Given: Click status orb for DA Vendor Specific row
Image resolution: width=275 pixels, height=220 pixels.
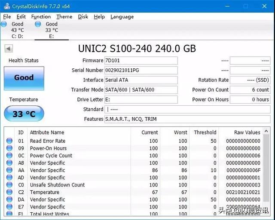Looking at the screenshot, I should (9, 199).
